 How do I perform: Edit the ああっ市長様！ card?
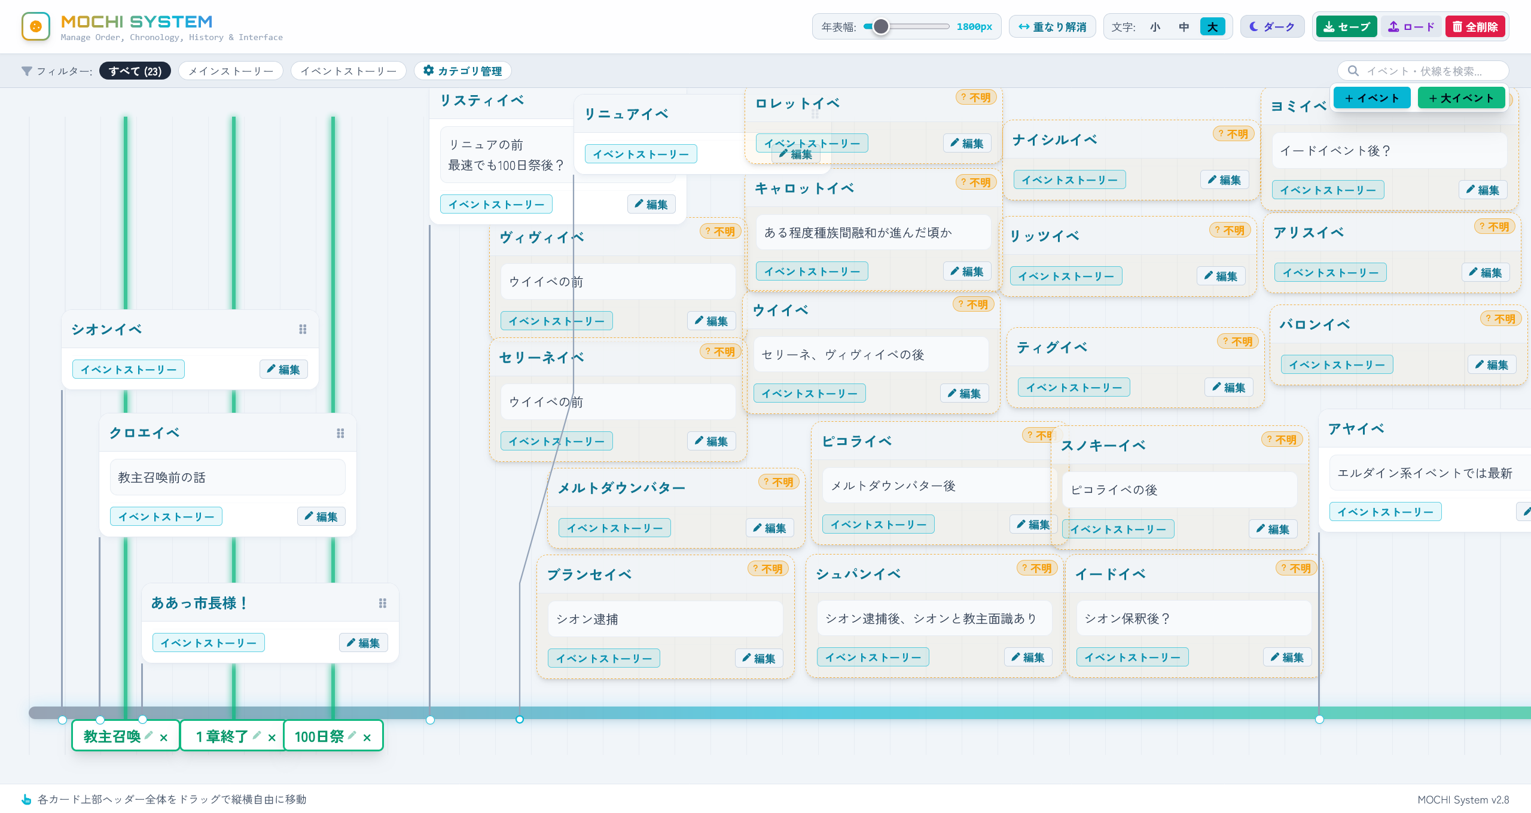point(364,643)
